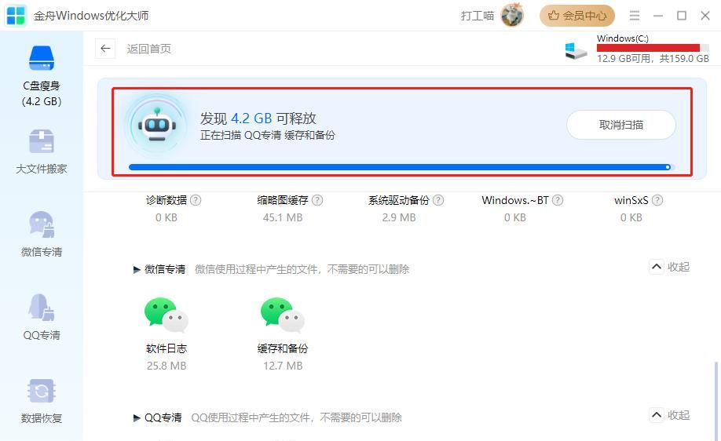Click the QQ使用过程中产生的文件 description
721x441 pixels.
click(296, 417)
